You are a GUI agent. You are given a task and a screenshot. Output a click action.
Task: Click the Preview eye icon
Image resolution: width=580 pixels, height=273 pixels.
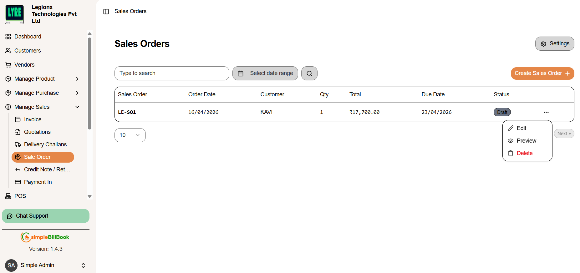511,141
